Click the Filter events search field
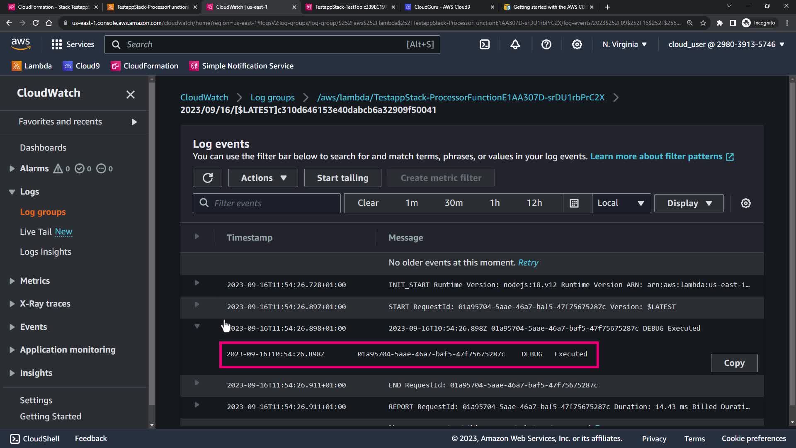796x448 pixels. (x=274, y=203)
